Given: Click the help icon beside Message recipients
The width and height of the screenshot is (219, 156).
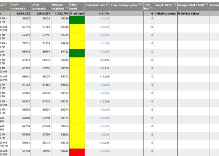Looking at the screenshot, I should pos(67,8).
